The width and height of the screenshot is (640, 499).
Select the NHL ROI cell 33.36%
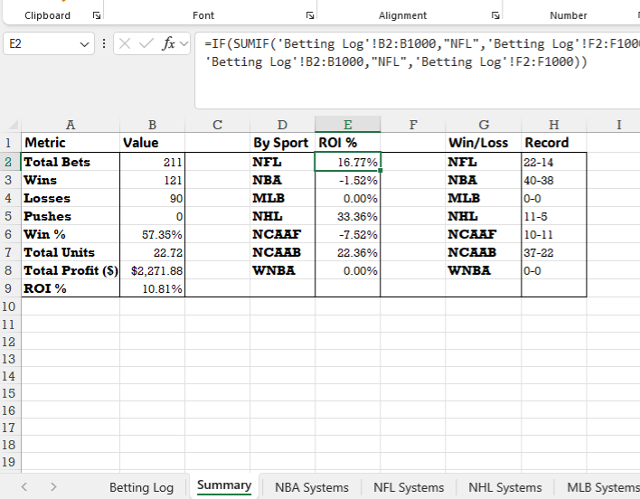tap(347, 216)
